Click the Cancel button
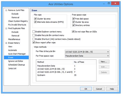The height and width of the screenshot is (96, 123). (x=99, y=89)
